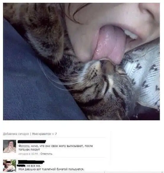Open the first commenter's avatar picture

[x=9, y=146]
